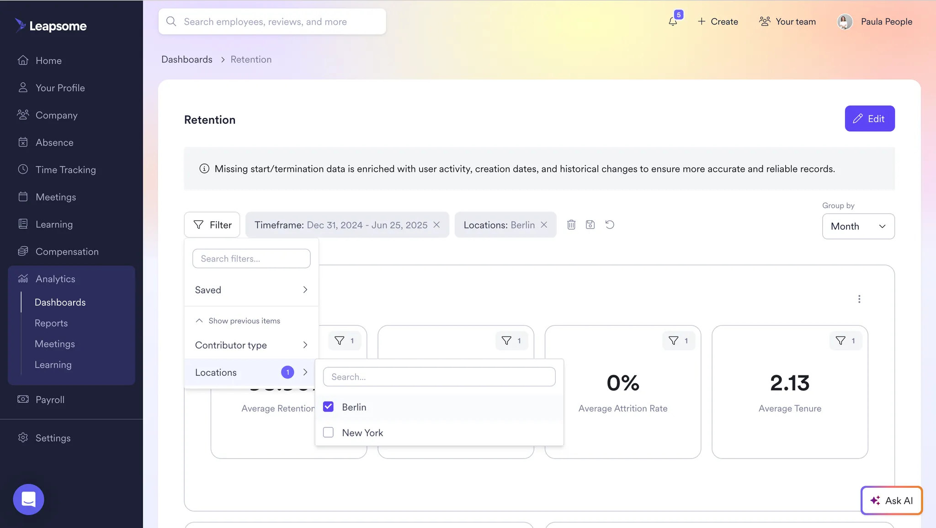
Task: Uncheck the Berlin location checkbox
Action: [x=328, y=407]
